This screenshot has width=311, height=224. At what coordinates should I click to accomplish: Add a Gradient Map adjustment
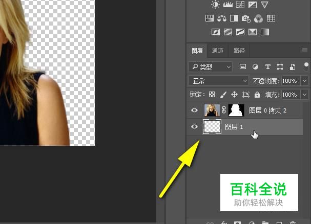point(265,32)
